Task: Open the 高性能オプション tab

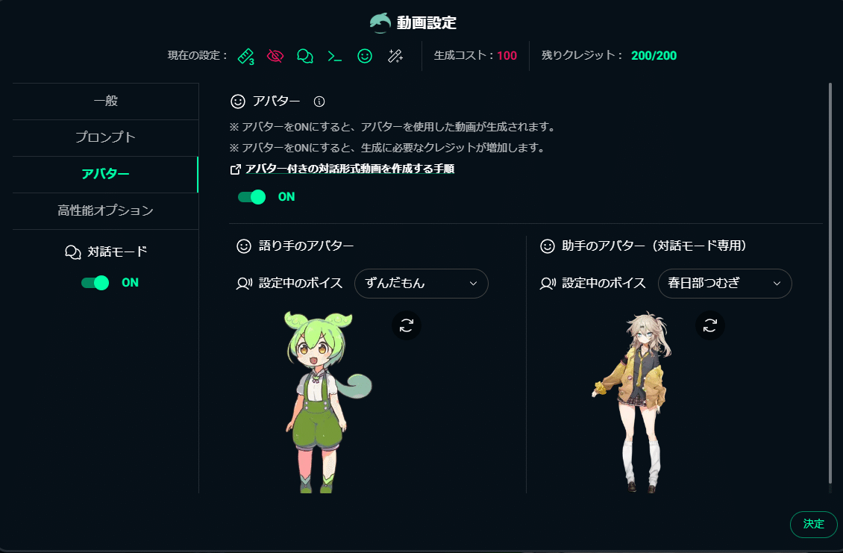Action: coord(105,211)
